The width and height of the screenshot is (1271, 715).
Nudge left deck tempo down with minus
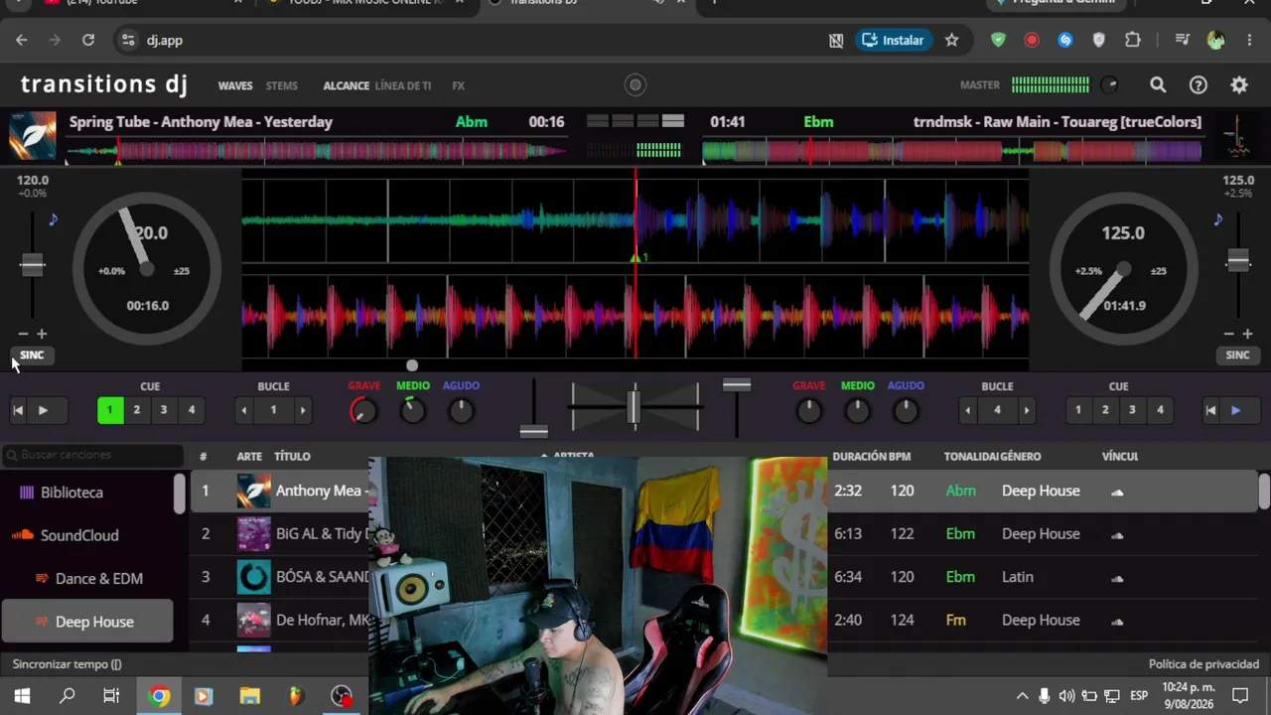pos(23,334)
